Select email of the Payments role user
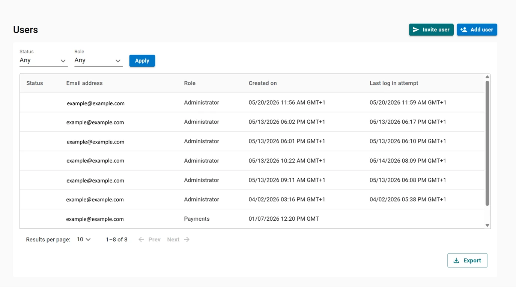Screen dimensions: 516x287 point(95,219)
